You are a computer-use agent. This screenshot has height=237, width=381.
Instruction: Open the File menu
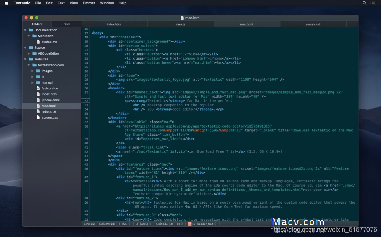pos(38,3)
